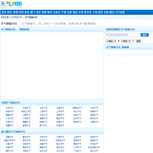Open the 河南天气 link

pyautogui.click(x=60, y=115)
